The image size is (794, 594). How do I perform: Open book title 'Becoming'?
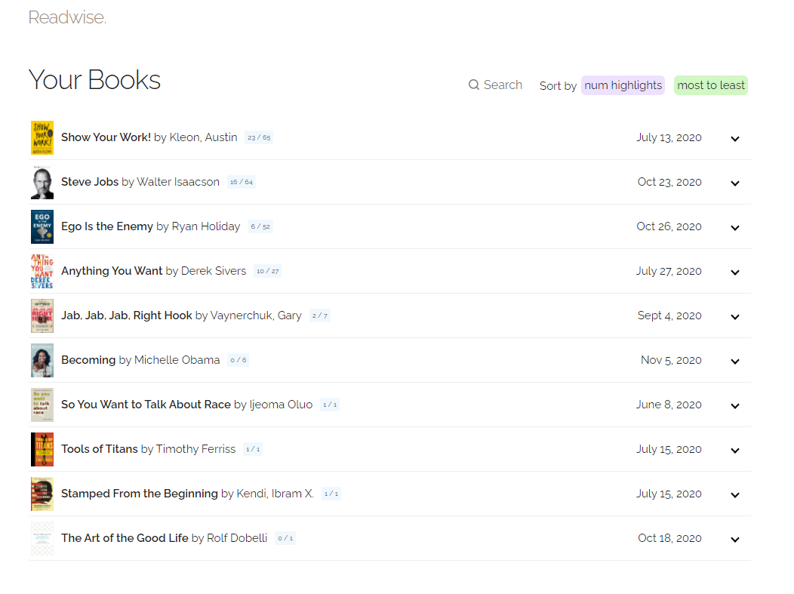point(88,360)
